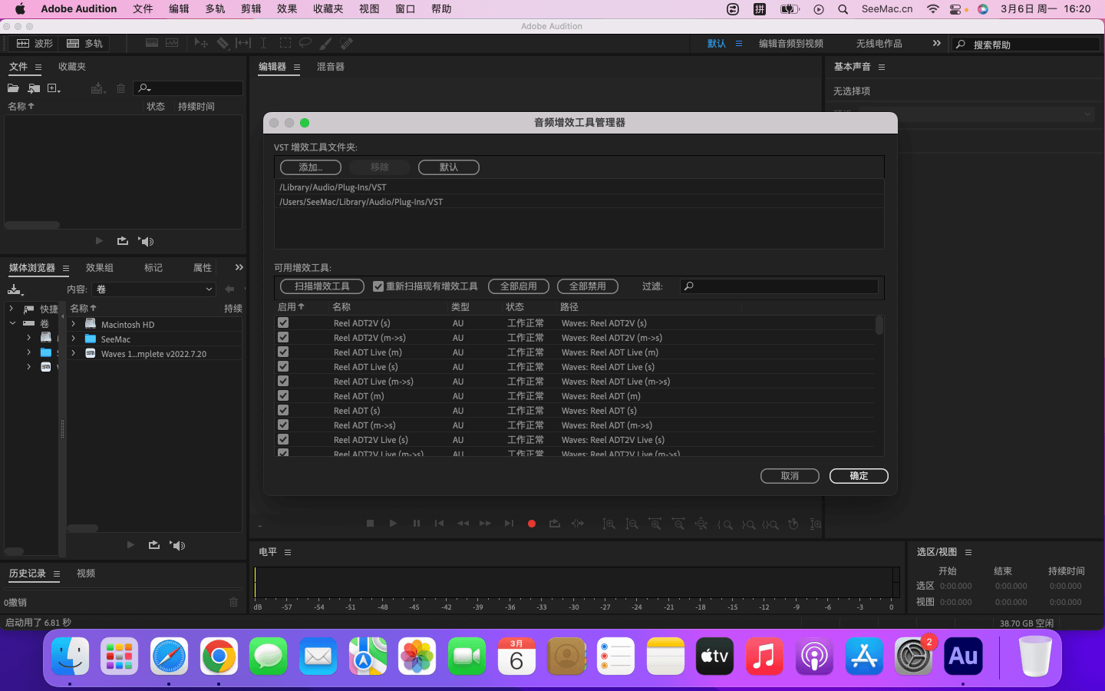The image size is (1105, 691).
Task: Click the red Record button in transport
Action: tap(531, 524)
